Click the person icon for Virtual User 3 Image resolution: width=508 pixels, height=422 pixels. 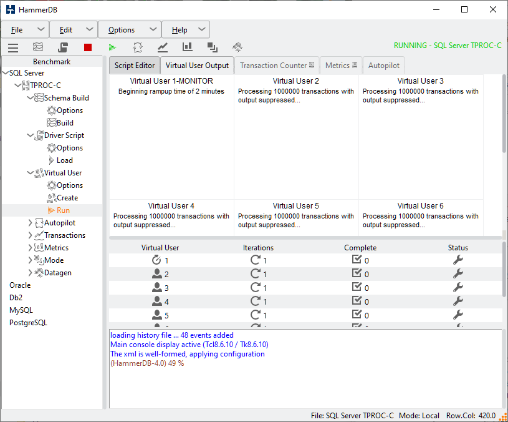coord(157,287)
